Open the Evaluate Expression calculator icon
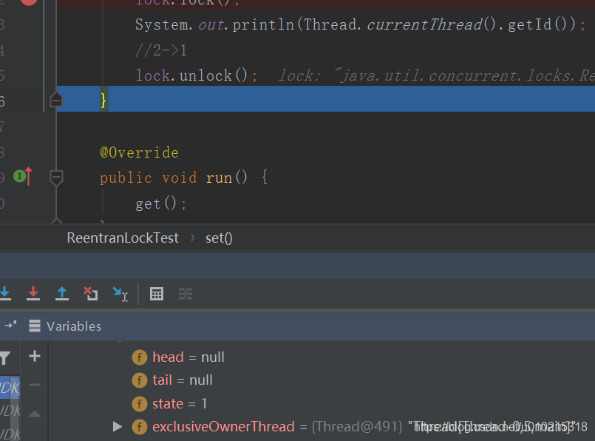The image size is (595, 441). click(157, 294)
